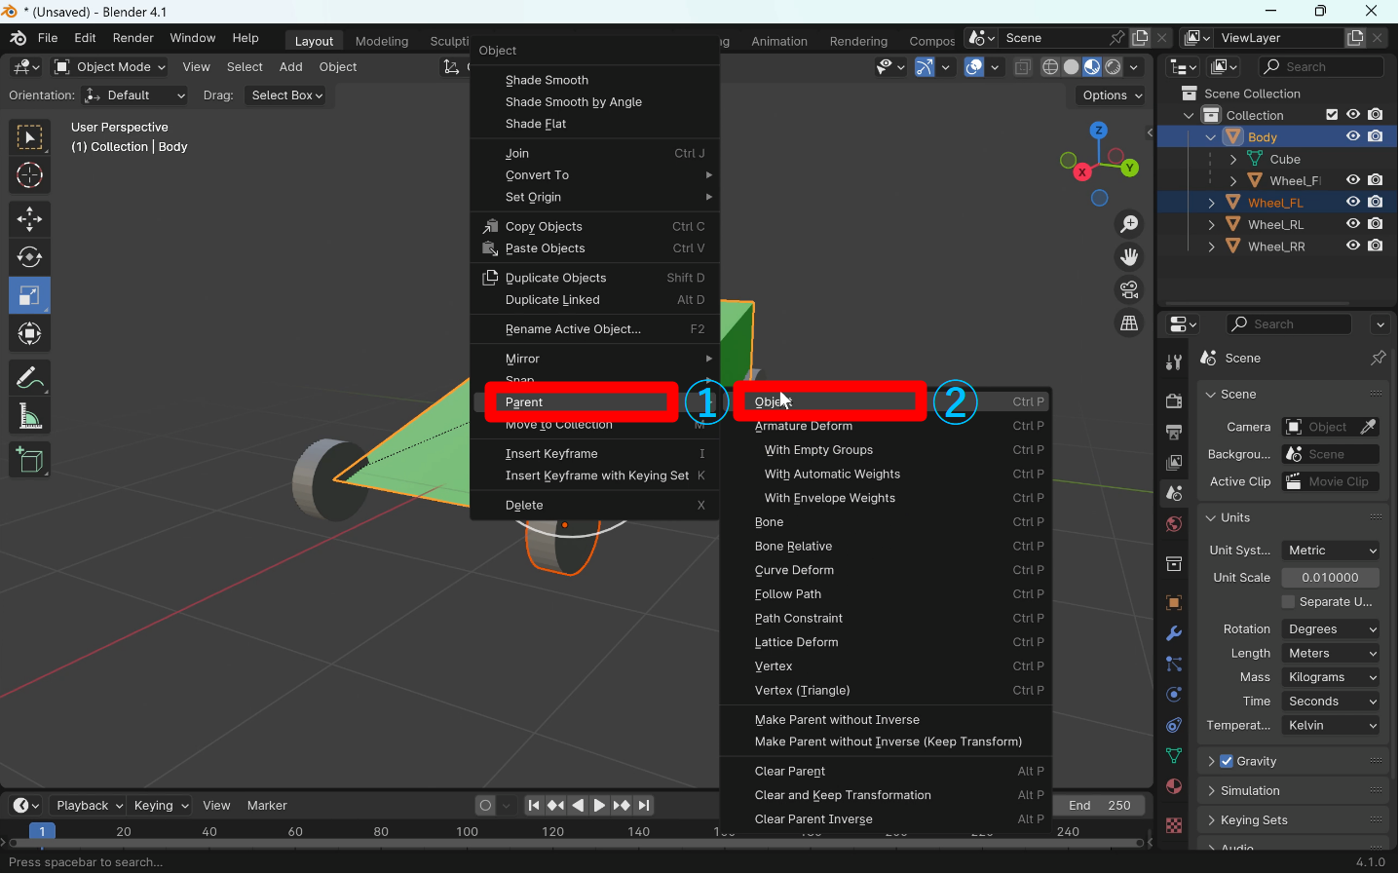Open the Playback popover
Viewport: 1399px width, 874px height.
tap(88, 806)
